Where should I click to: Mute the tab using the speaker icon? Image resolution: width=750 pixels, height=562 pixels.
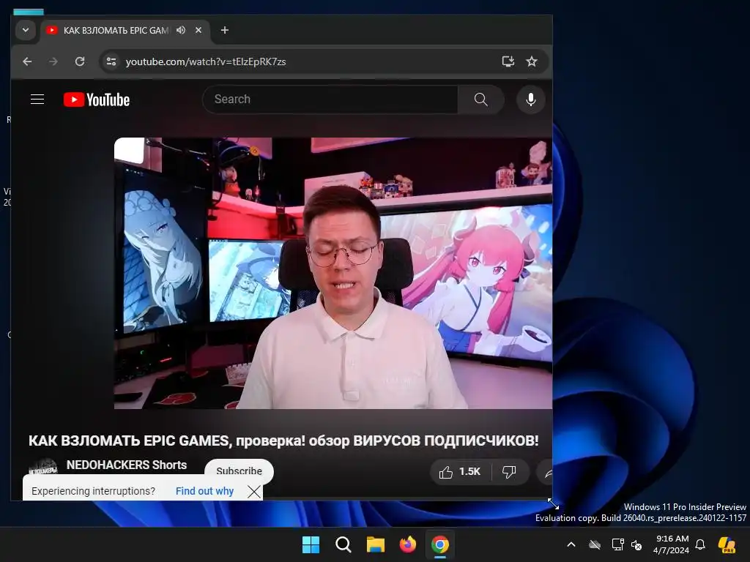pos(181,30)
